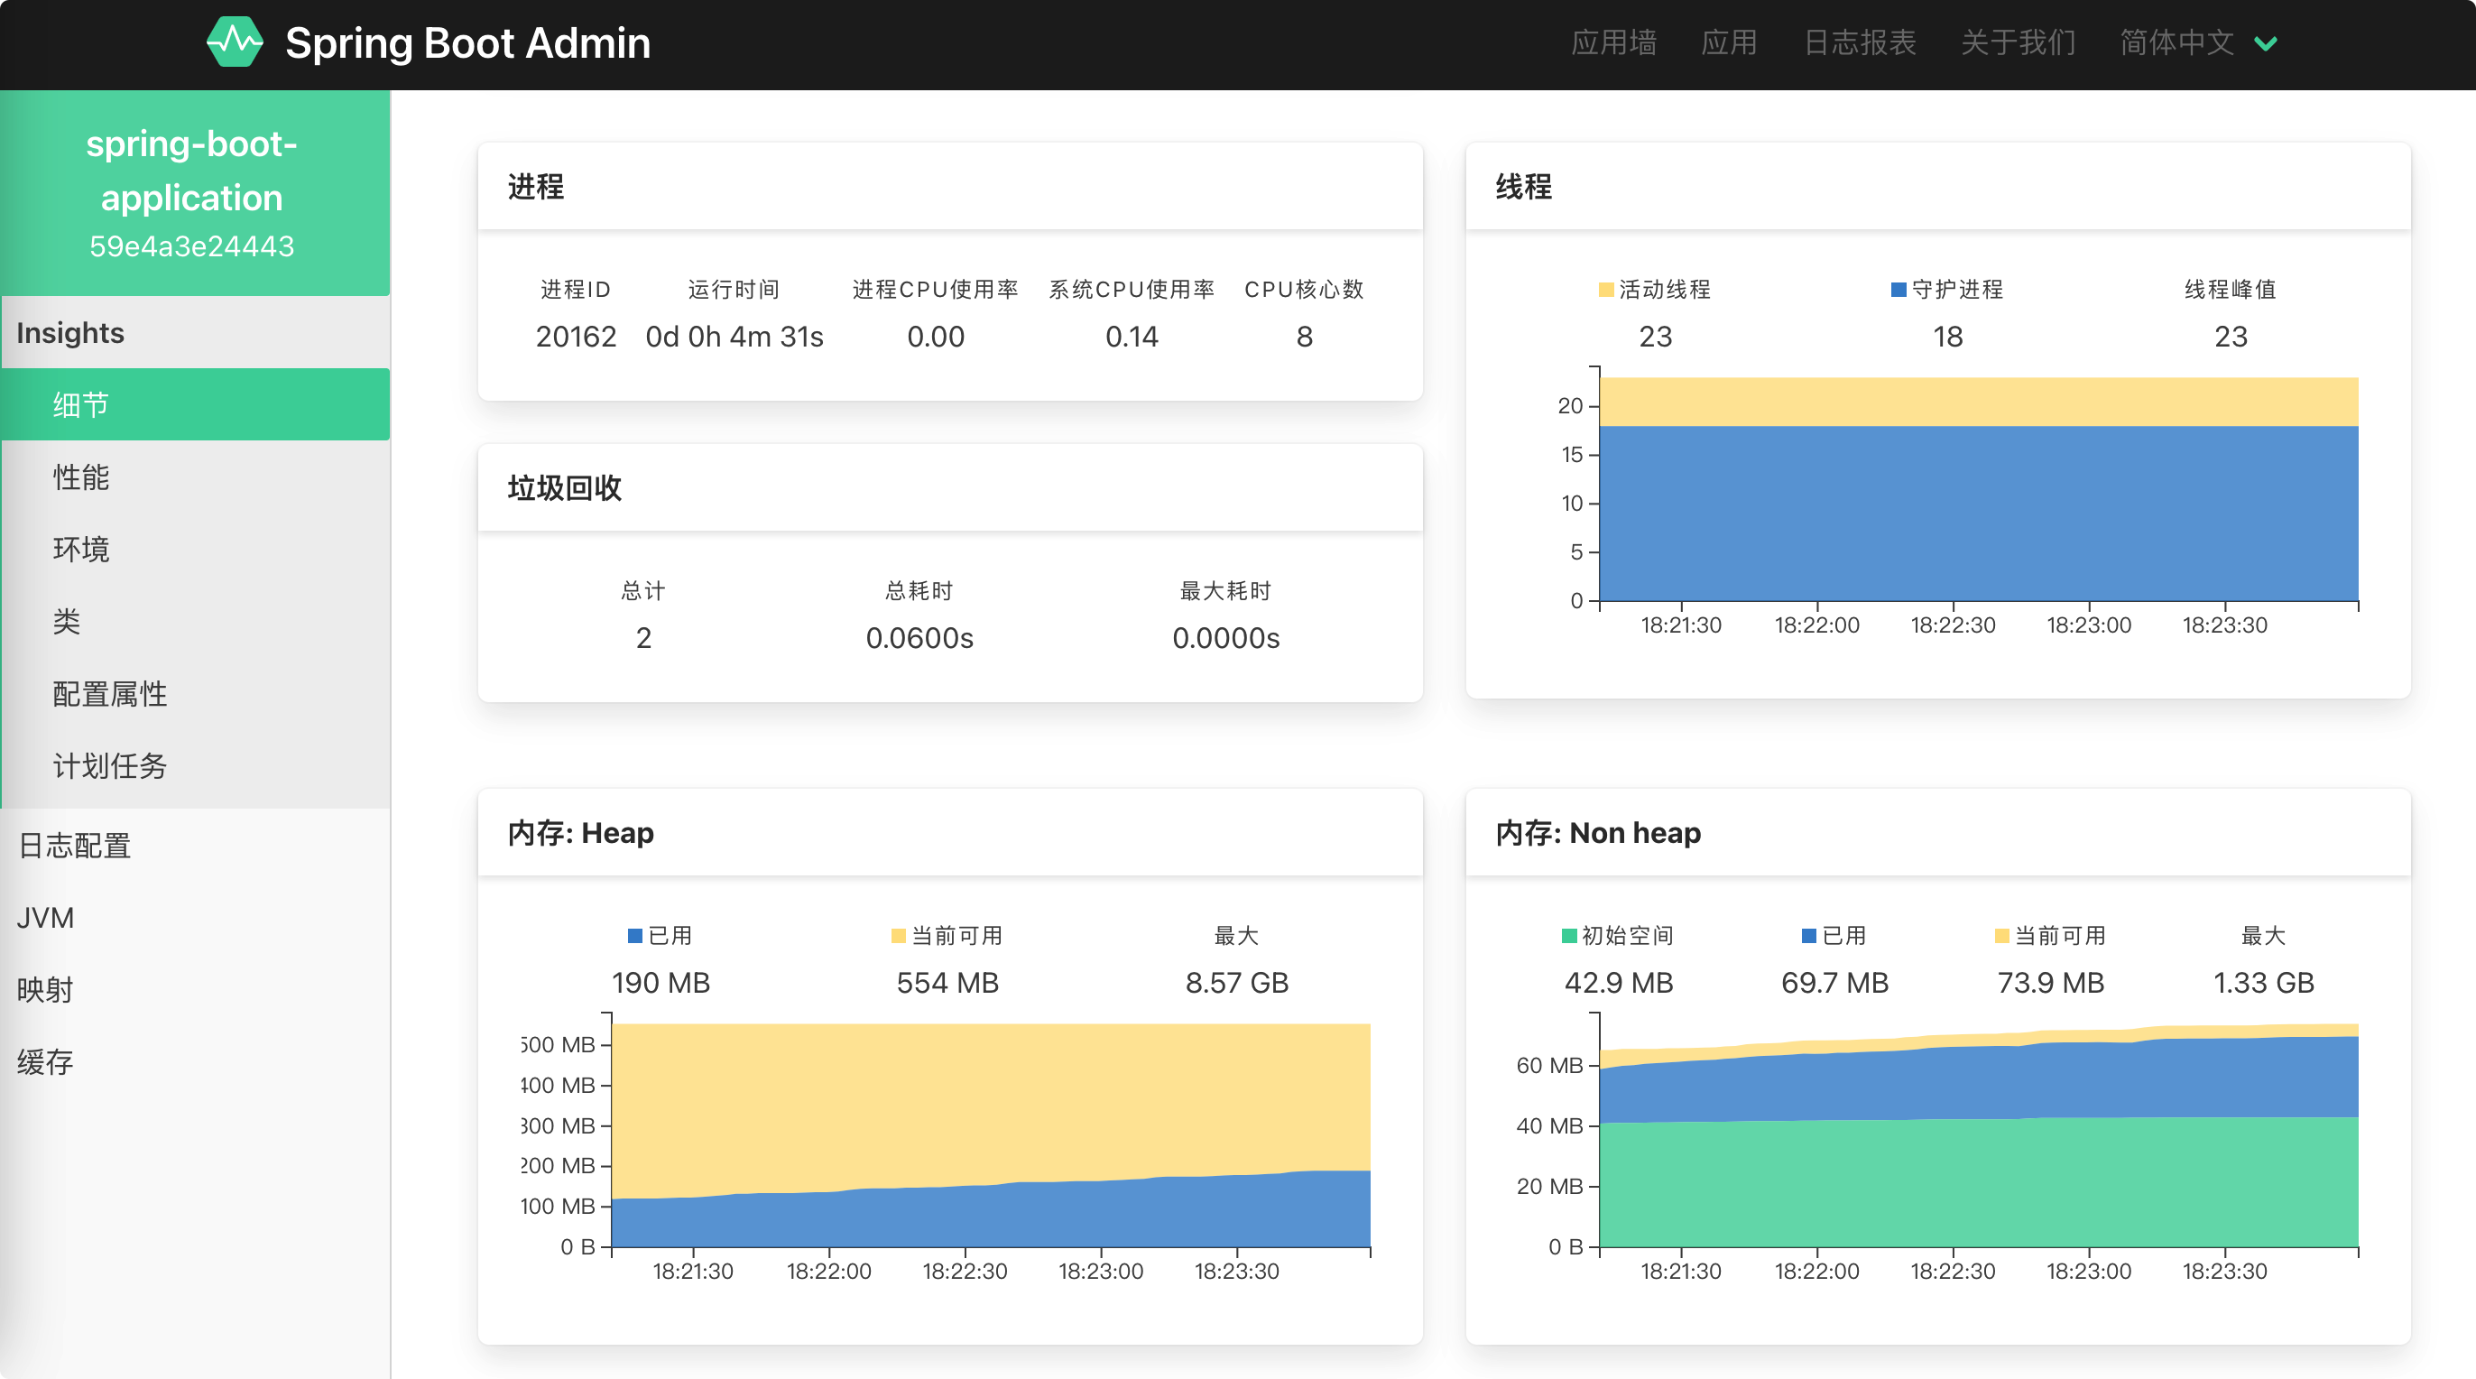Click the 内存: Non heap card heading
The height and width of the screenshot is (1379, 2476).
point(1598,833)
